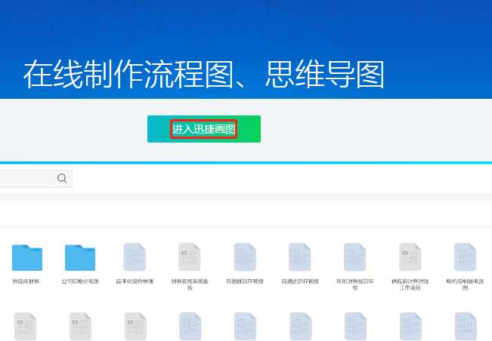492x341 pixels.
Task: Open the third file icon in the first row
Action: (135, 257)
